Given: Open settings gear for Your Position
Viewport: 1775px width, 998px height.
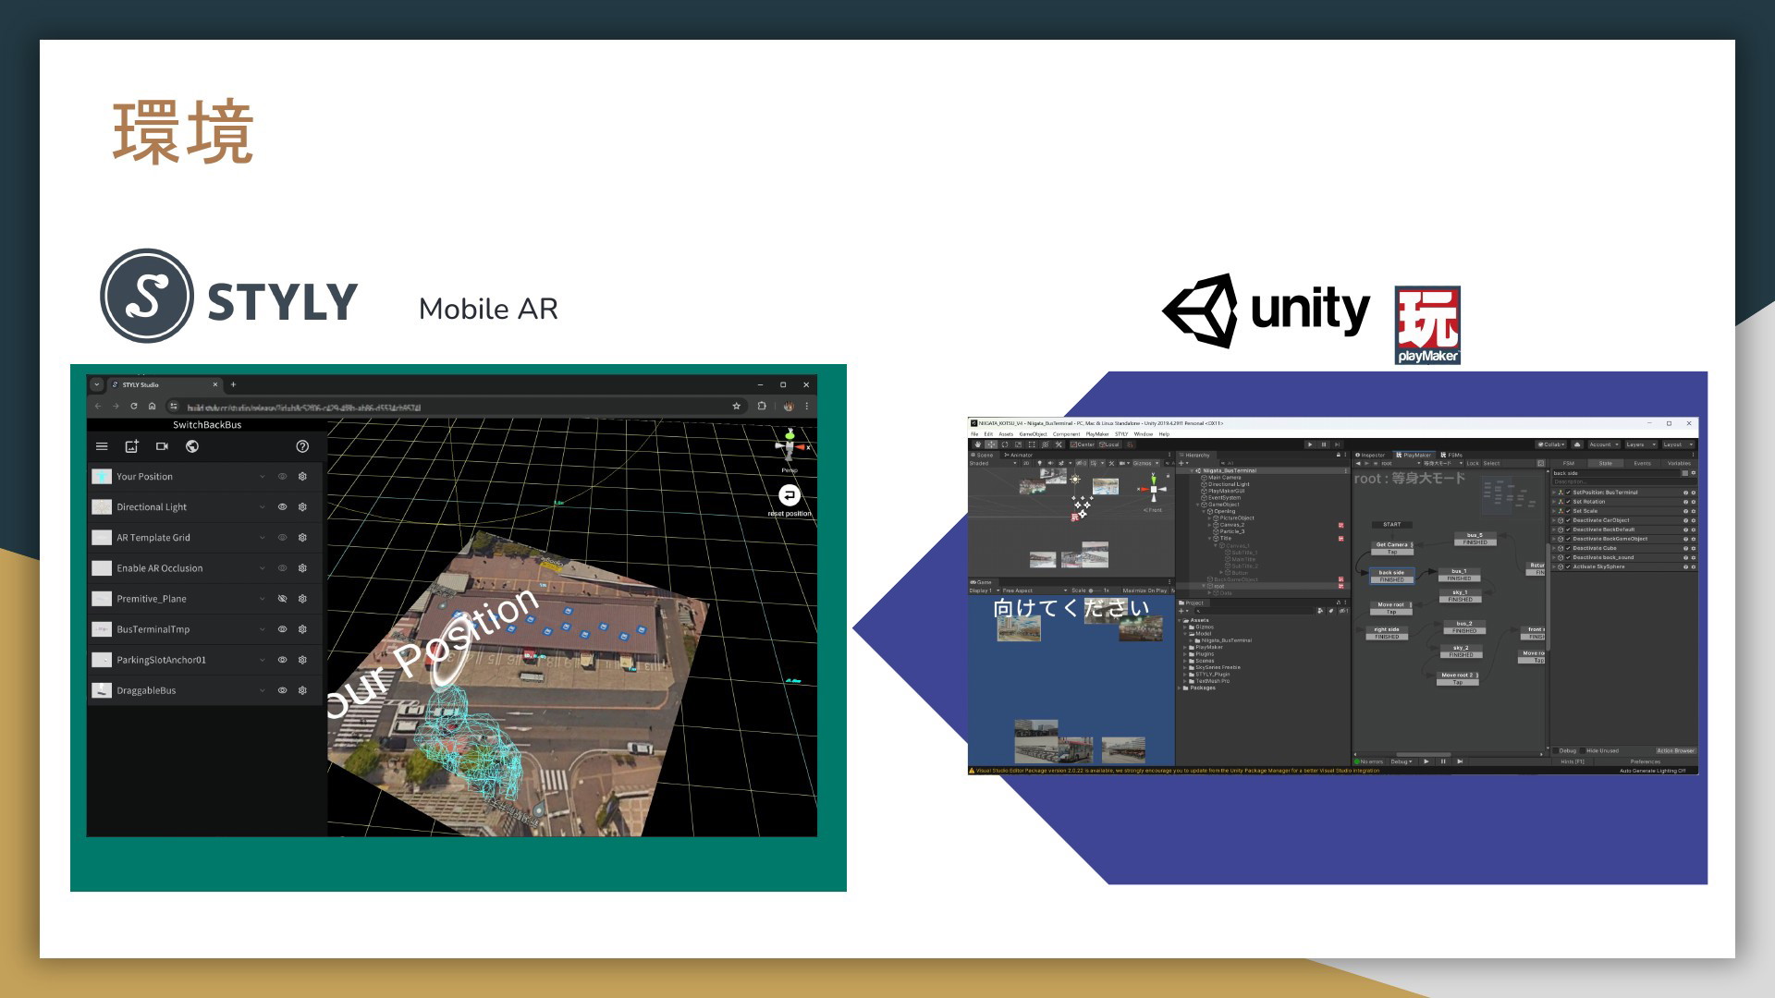Looking at the screenshot, I should pos(302,477).
